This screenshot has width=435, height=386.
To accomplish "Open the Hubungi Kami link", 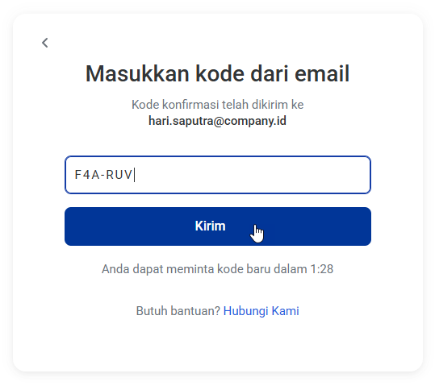I will click(261, 311).
